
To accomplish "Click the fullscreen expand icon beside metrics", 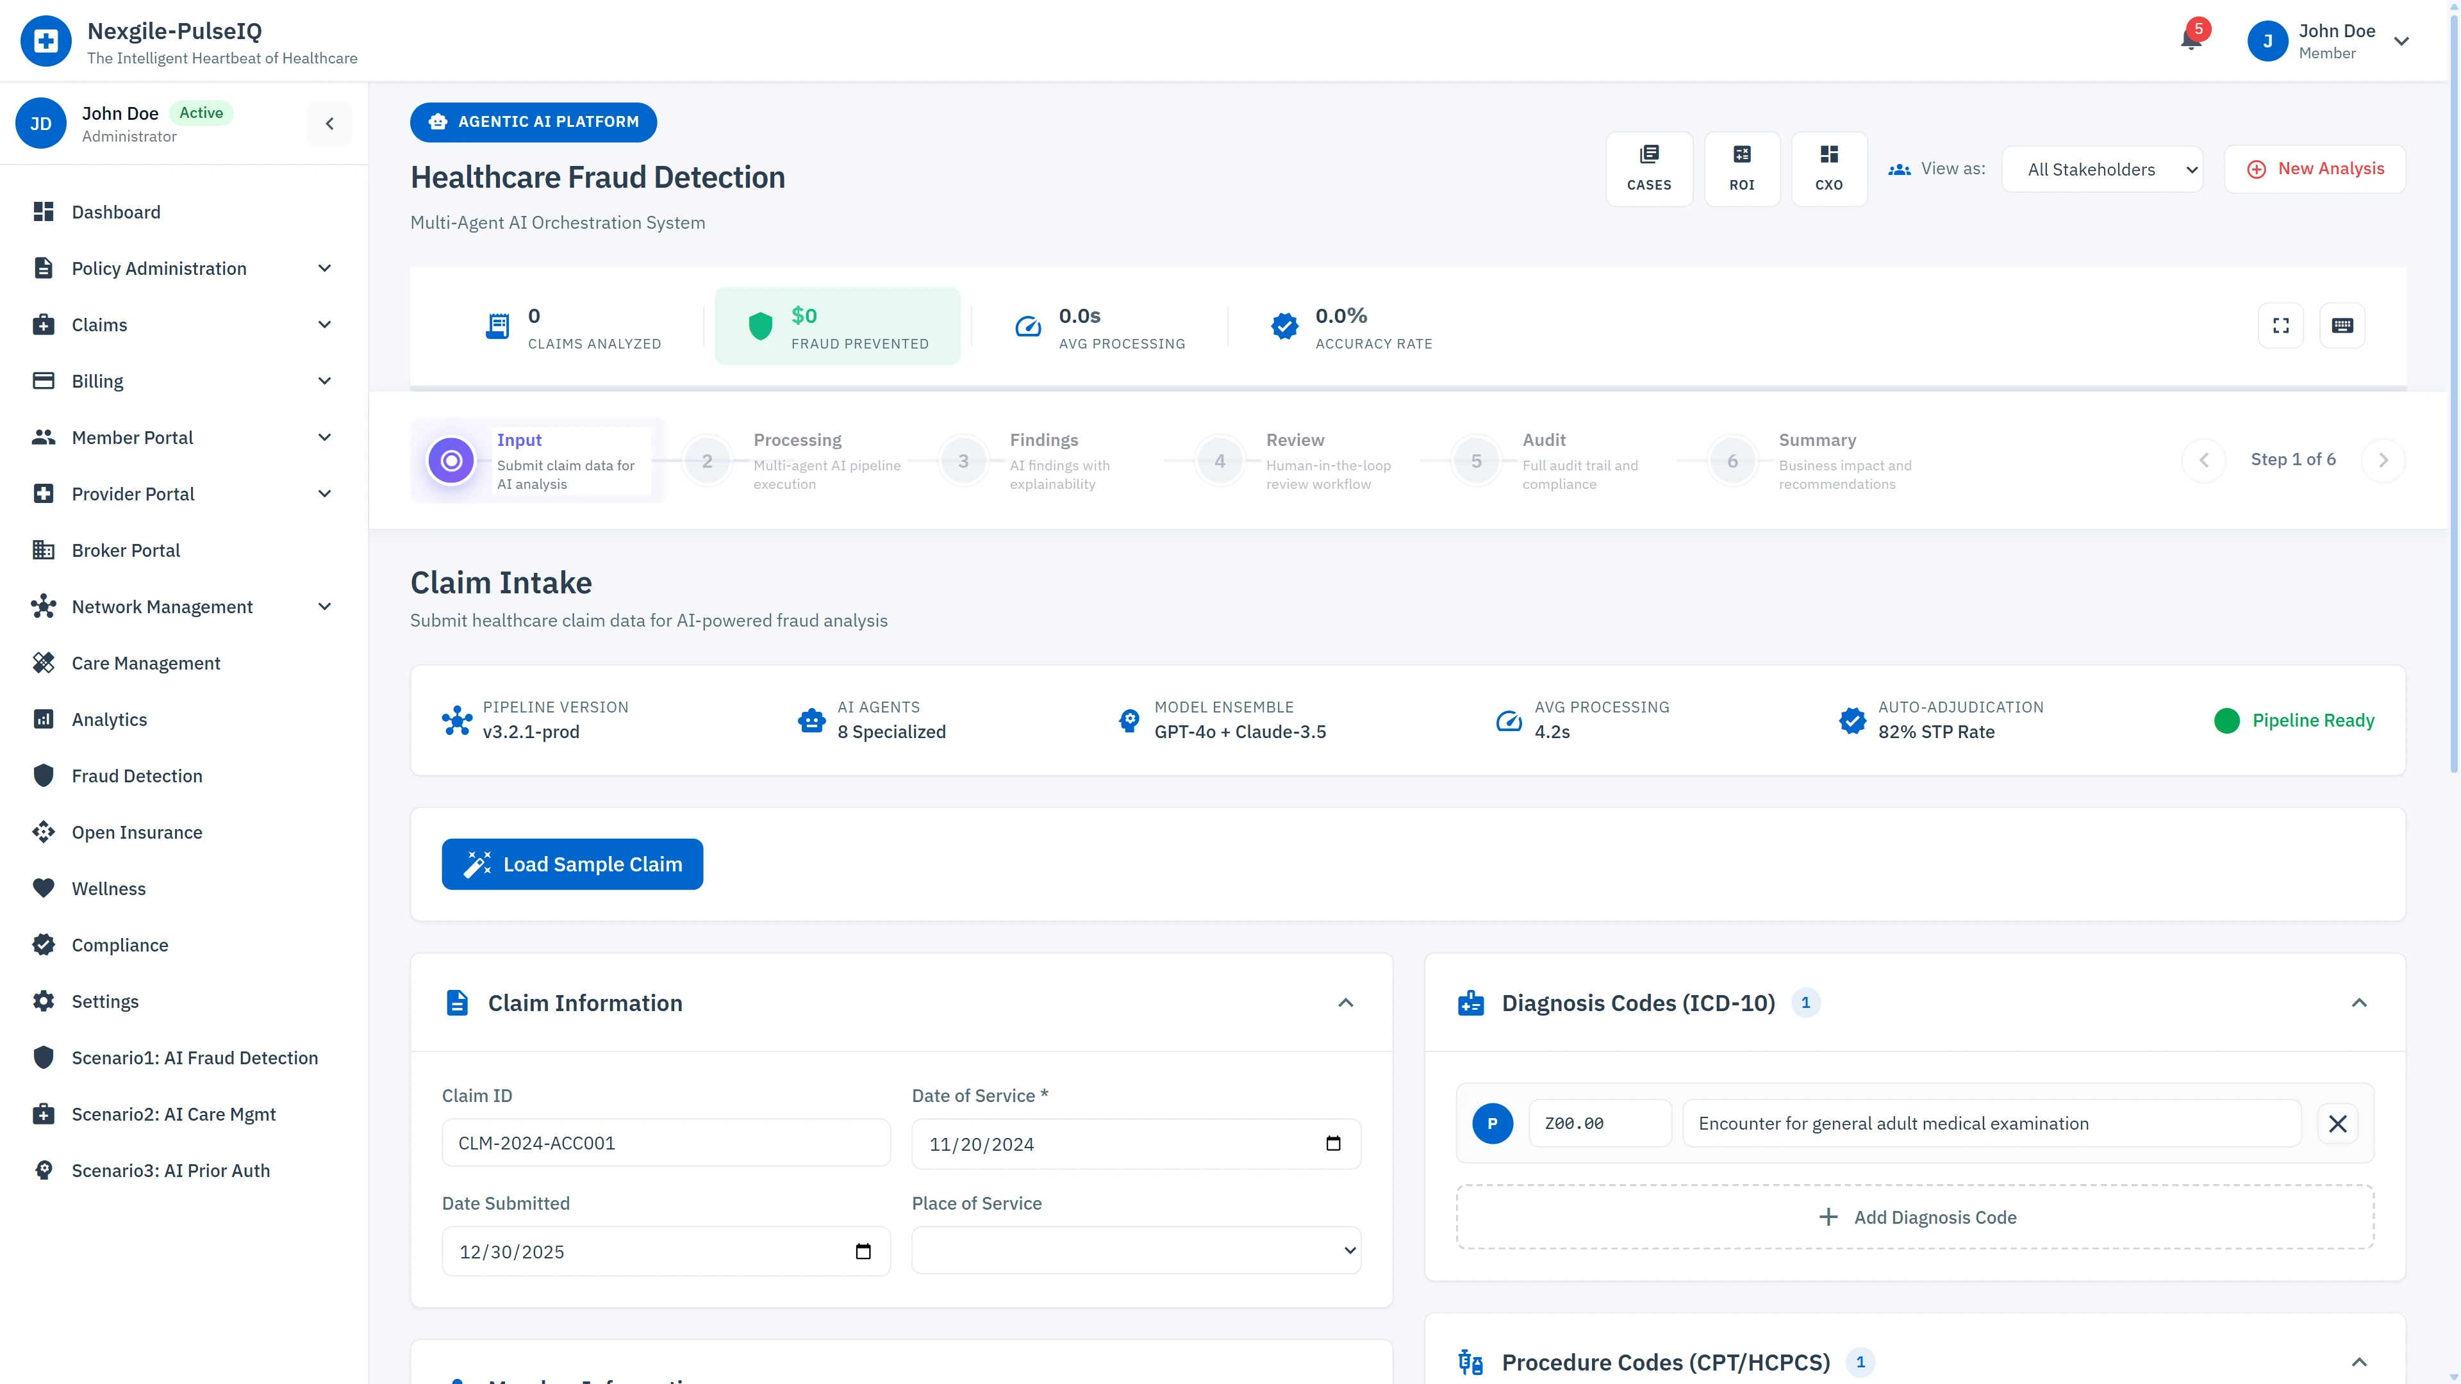I will tap(2280, 325).
